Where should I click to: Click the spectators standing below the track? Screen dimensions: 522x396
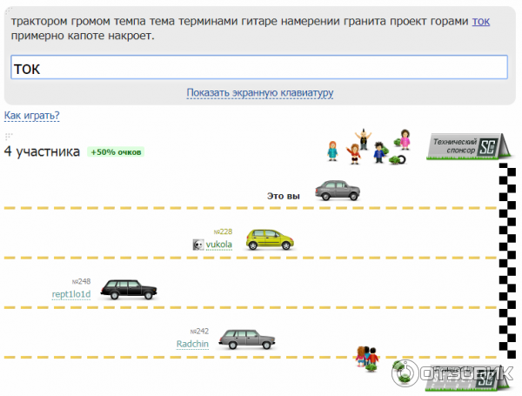click(x=367, y=356)
